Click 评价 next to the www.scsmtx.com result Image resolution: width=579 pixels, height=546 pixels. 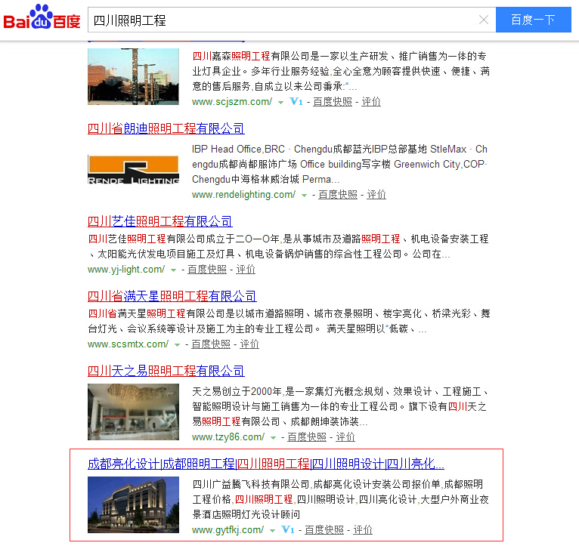249,344
